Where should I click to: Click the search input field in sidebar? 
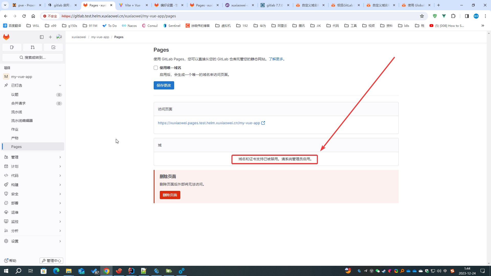pos(33,57)
